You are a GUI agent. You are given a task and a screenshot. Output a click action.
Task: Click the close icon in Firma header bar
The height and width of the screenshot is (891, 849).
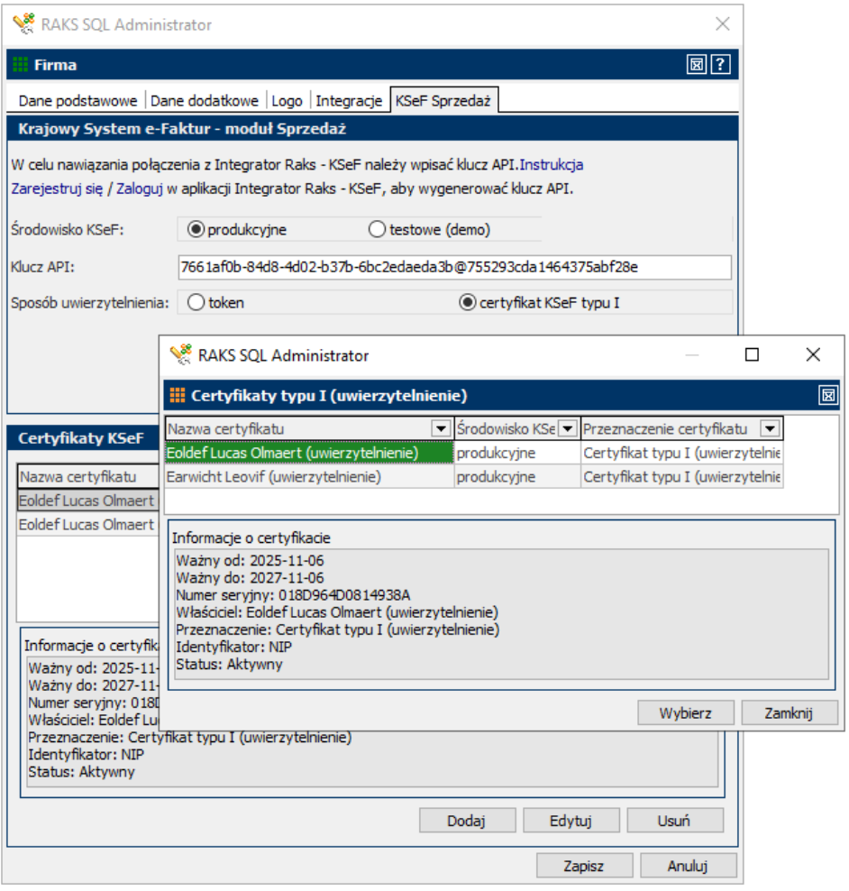696,65
